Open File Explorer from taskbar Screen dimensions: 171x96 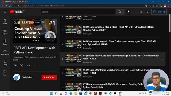tap(76, 93)
